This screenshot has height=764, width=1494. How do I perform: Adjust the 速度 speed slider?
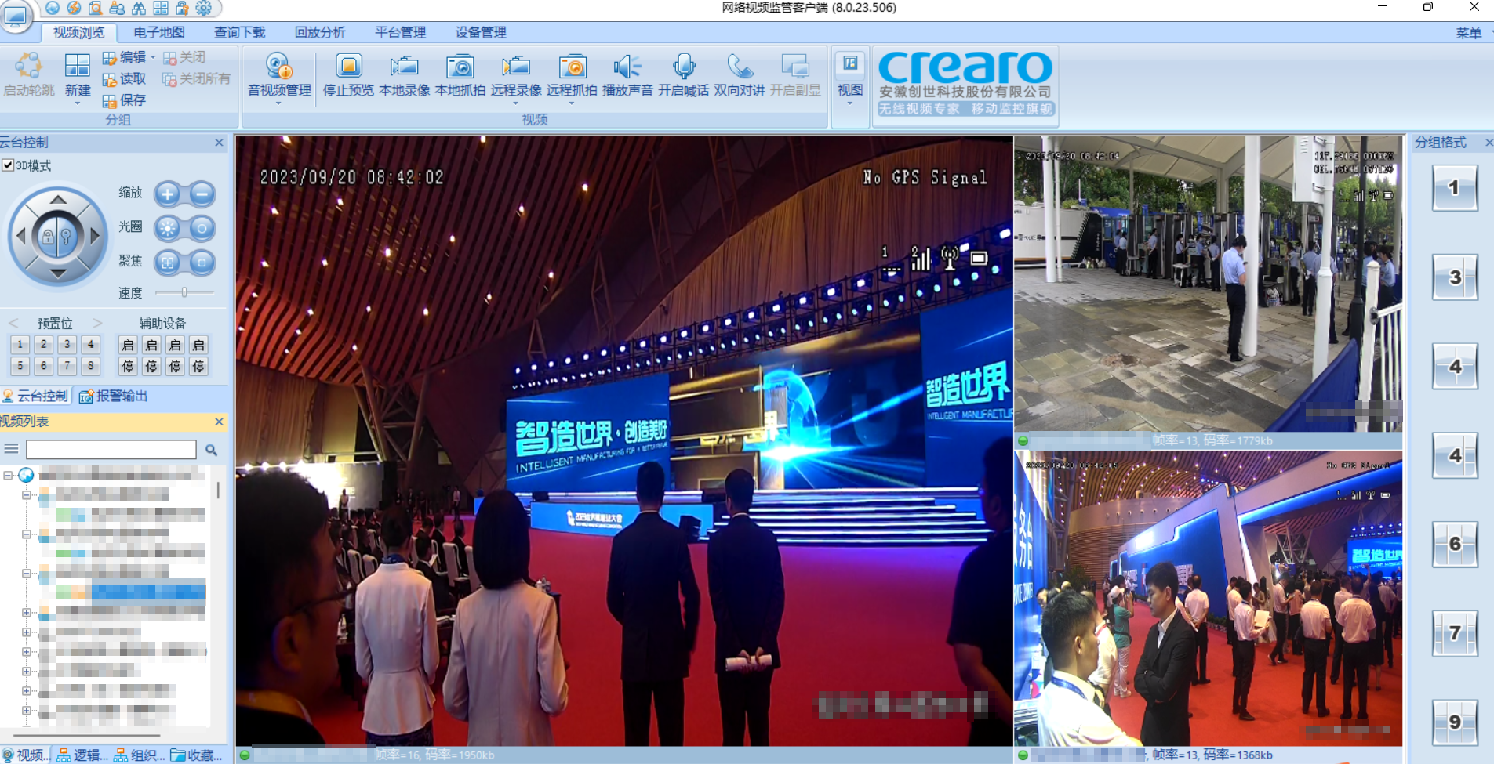pos(184,292)
